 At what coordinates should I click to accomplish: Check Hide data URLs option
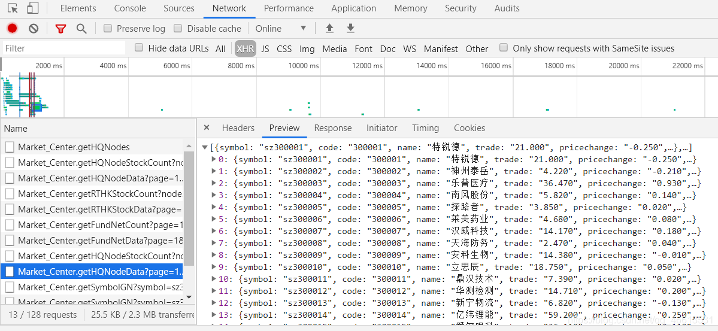pos(139,48)
